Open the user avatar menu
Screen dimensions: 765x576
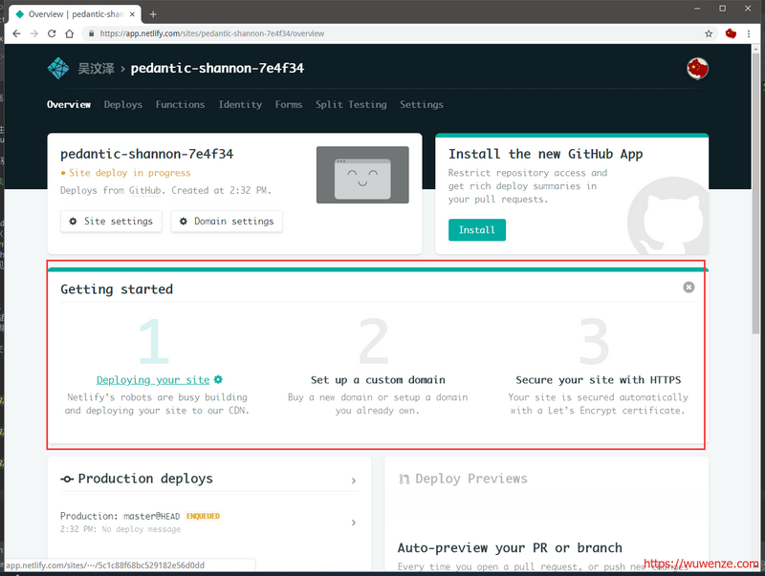coord(697,68)
